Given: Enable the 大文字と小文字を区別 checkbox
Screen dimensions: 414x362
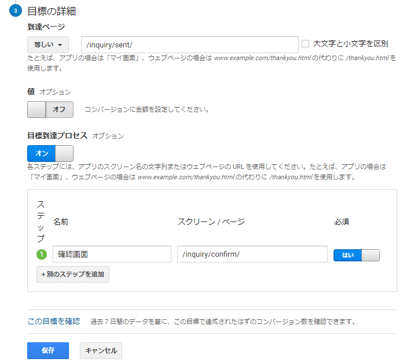Looking at the screenshot, I should click(306, 43).
